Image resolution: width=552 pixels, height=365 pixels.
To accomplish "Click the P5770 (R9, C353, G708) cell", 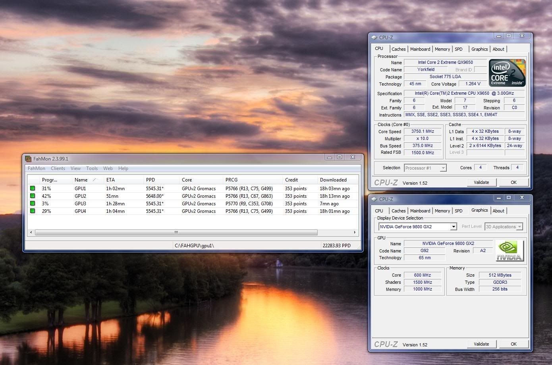I will pos(249,204).
